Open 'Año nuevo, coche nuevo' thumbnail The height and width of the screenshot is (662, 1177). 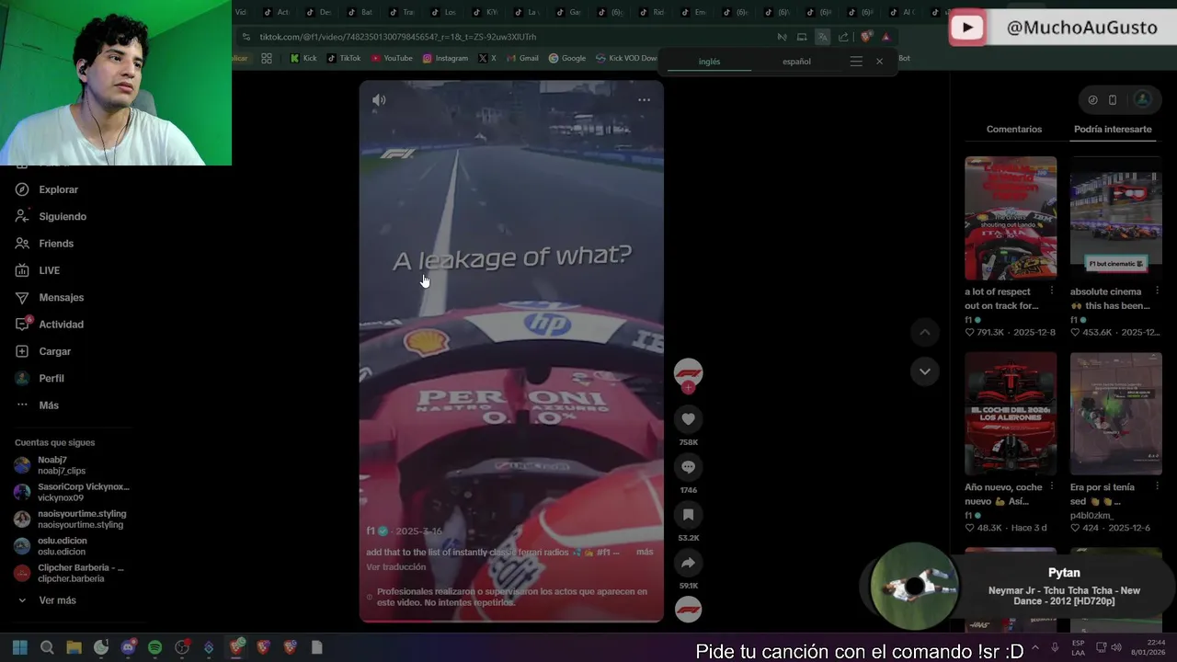(1011, 414)
